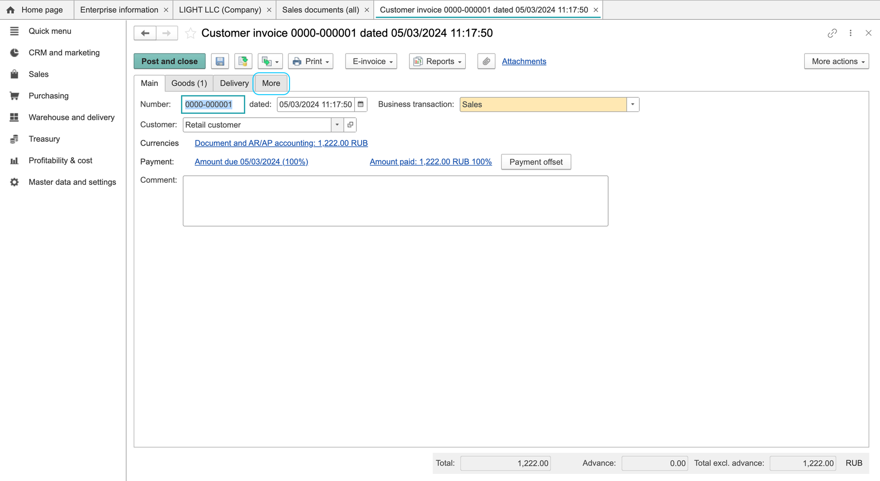Open Profitability & cost section
The height and width of the screenshot is (481, 880).
[x=60, y=160]
